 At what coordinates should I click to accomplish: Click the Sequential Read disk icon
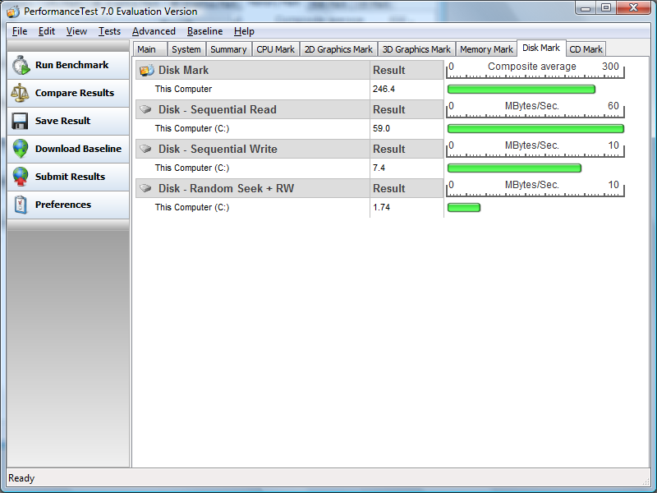click(146, 109)
